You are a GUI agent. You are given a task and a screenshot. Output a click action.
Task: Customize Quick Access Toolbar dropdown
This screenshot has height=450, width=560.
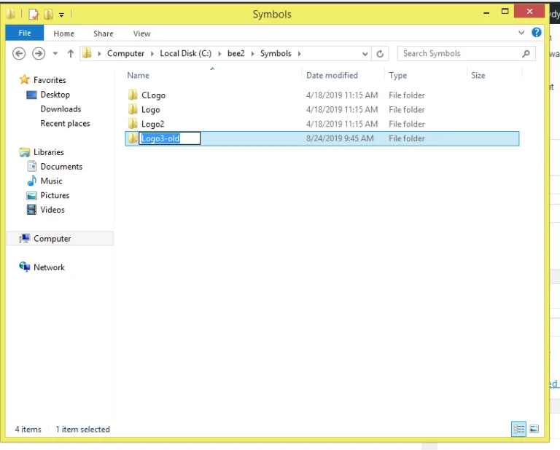coord(62,14)
